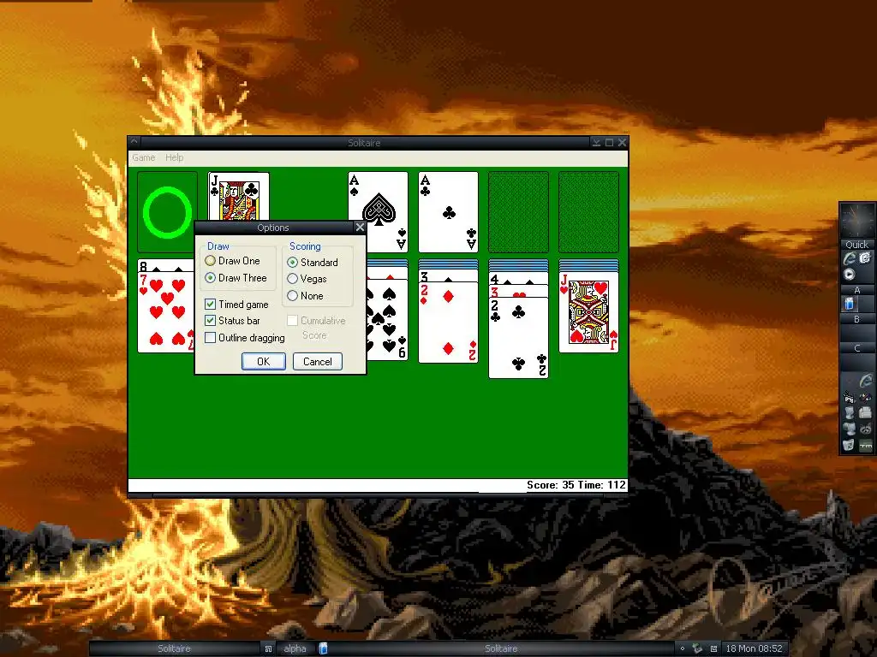
Task: Click the Quick header in side panel
Action: 856,245
